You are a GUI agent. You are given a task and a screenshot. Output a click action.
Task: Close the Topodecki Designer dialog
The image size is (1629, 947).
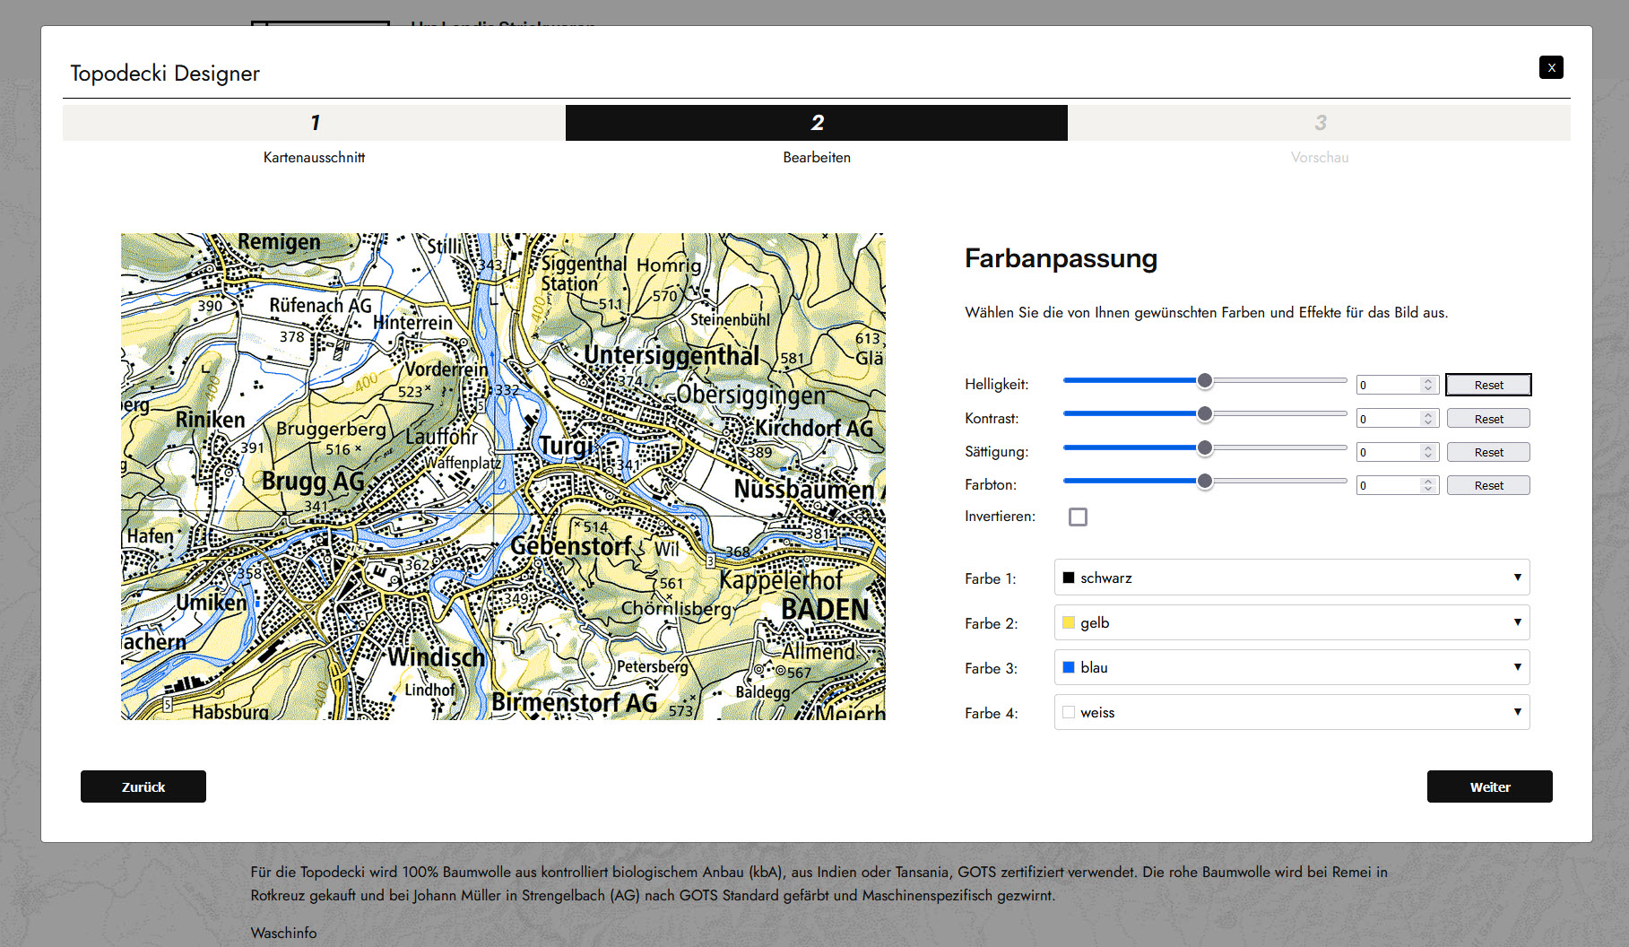click(x=1550, y=67)
